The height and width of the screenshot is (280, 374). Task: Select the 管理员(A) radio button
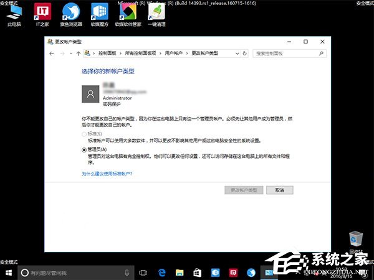coord(84,150)
